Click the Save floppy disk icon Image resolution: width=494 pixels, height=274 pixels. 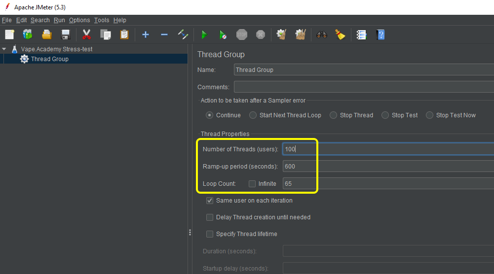(66, 34)
